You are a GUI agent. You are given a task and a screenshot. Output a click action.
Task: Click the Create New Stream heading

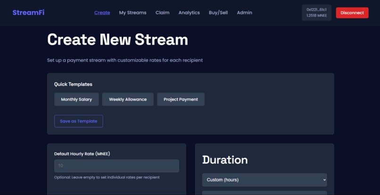tap(117, 39)
